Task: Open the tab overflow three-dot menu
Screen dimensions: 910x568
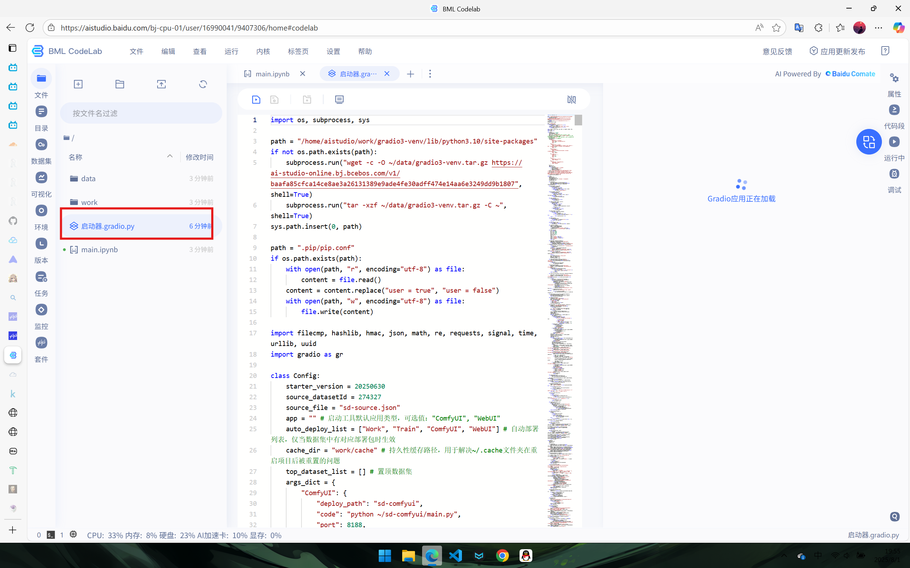Action: (430, 74)
